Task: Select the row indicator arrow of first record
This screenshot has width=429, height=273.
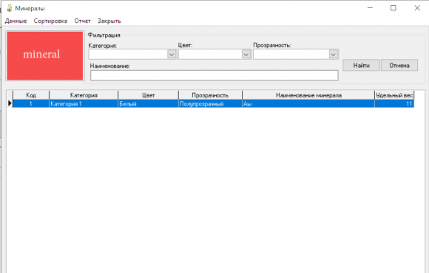Action: pyautogui.click(x=10, y=103)
